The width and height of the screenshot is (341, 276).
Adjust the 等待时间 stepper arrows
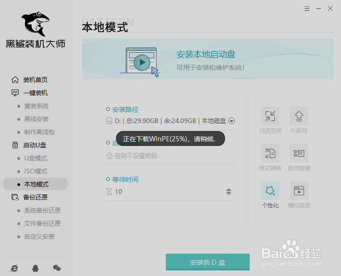tap(229, 192)
